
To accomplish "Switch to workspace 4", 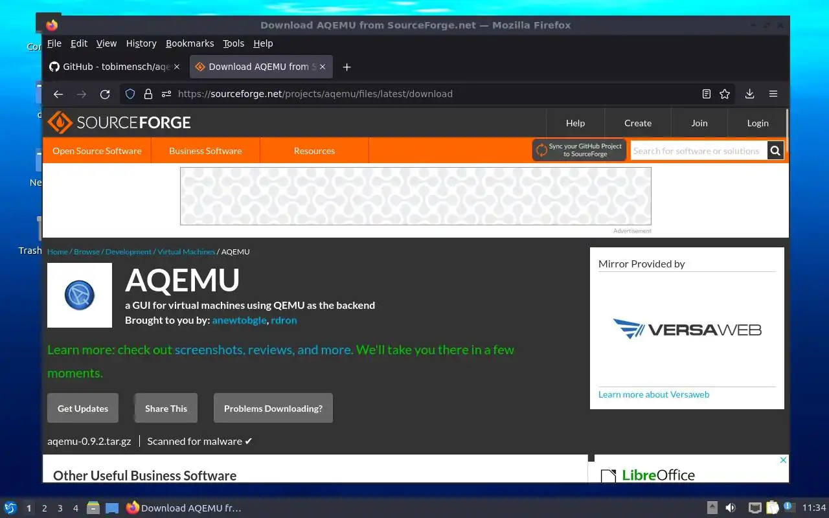I will (x=75, y=508).
